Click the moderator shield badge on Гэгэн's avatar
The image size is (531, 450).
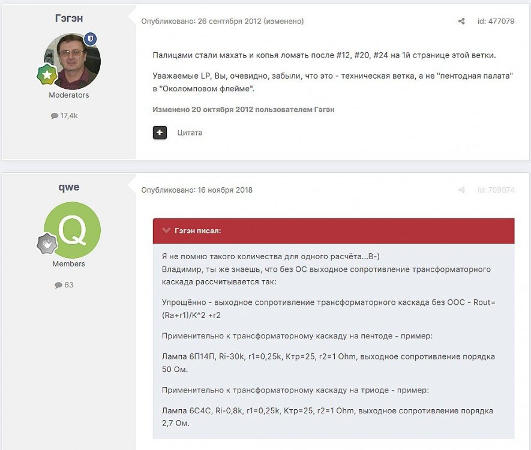(90, 39)
